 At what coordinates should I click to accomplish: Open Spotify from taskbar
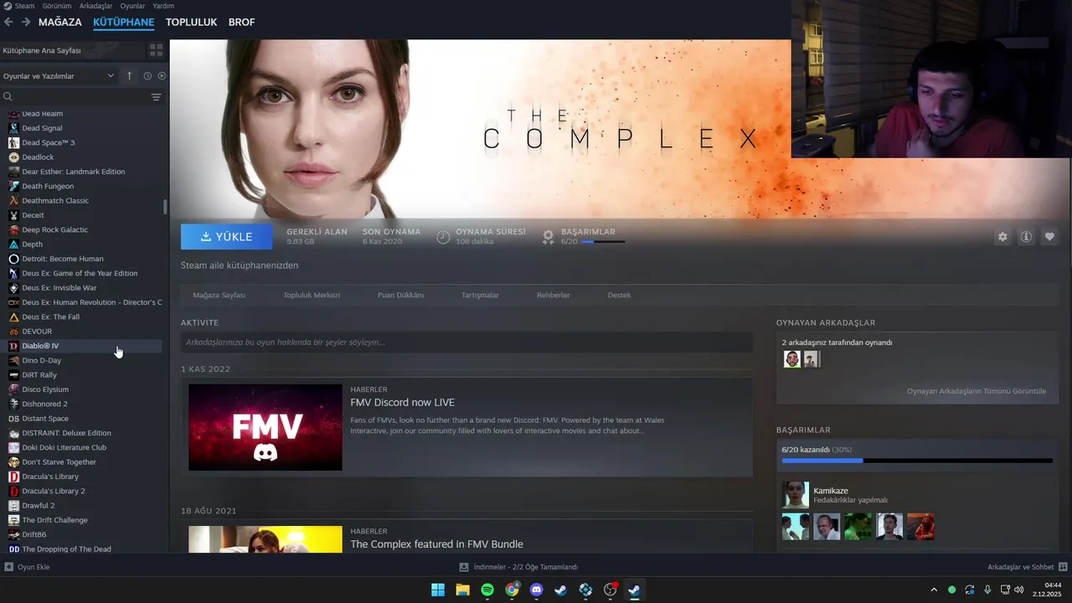click(x=487, y=590)
